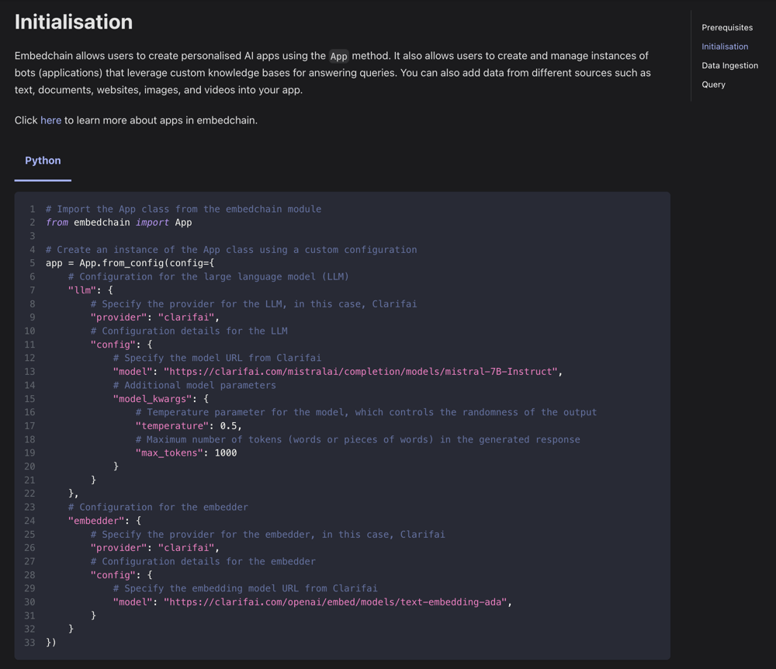Go to the Data Ingestion section

click(729, 66)
